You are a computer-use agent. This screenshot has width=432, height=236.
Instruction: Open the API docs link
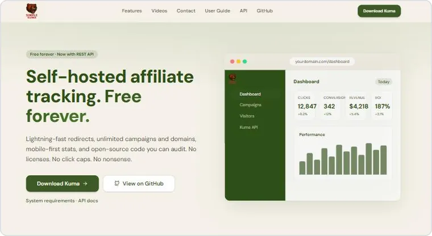pyautogui.click(x=88, y=201)
